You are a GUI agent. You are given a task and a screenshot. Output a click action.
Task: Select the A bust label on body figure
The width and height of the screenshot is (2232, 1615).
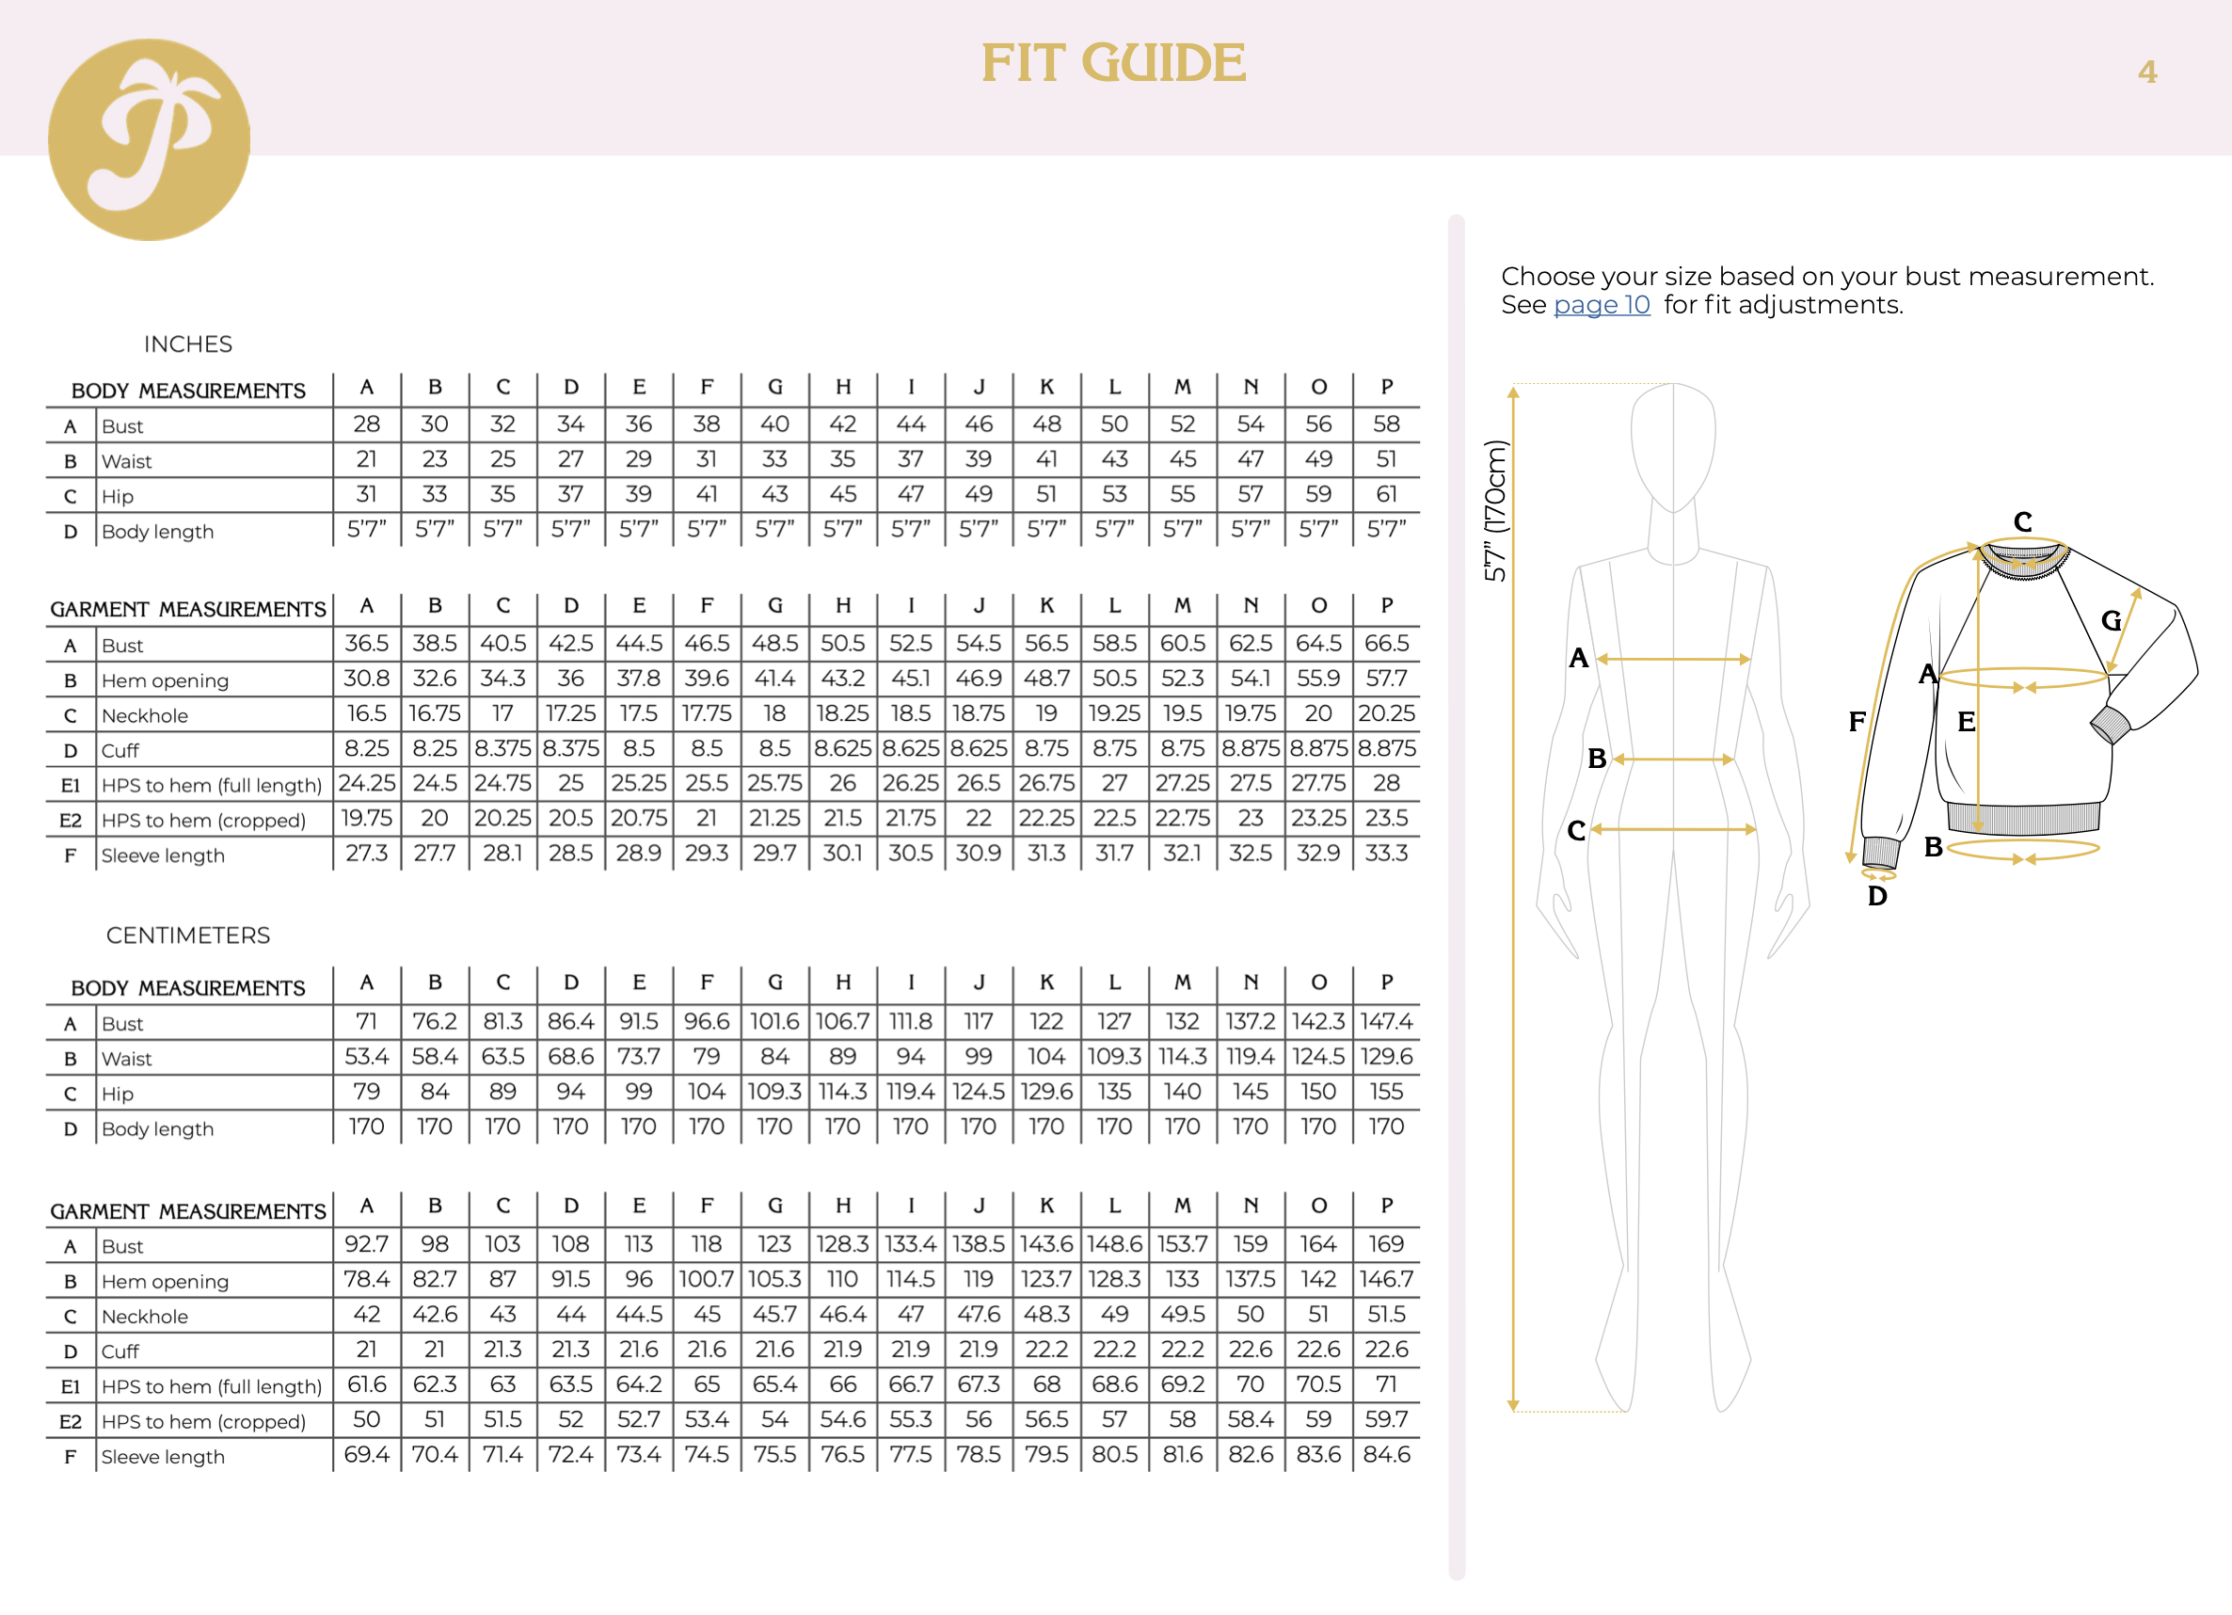(1579, 659)
